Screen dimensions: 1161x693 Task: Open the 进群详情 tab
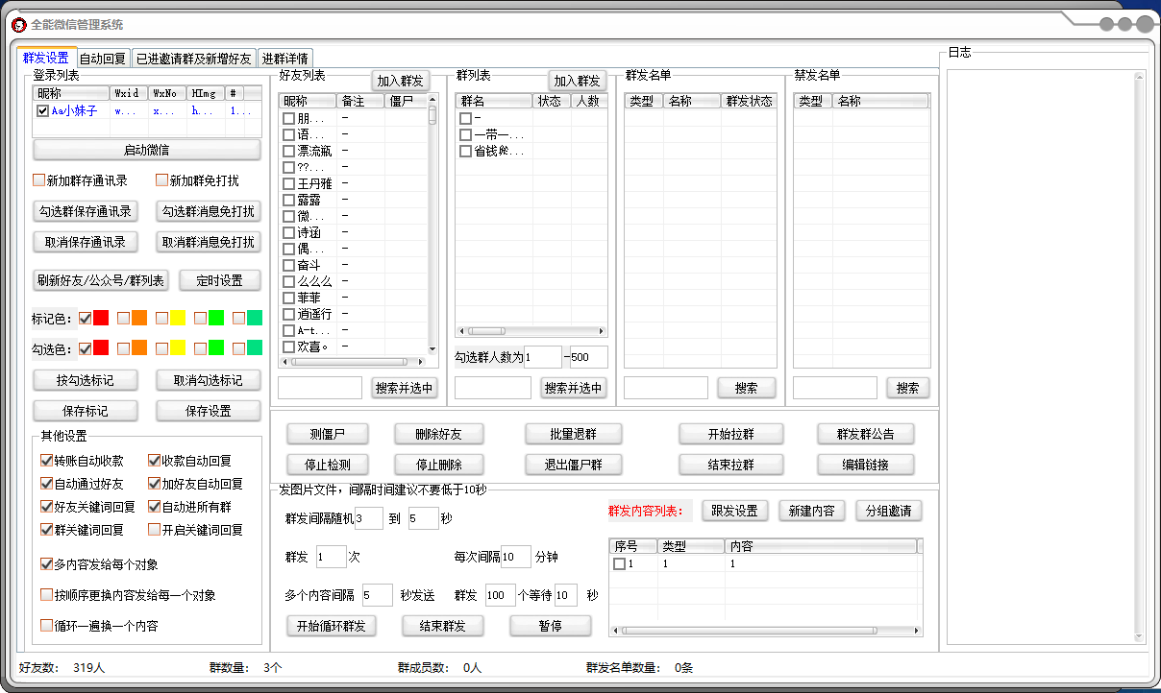click(x=286, y=58)
